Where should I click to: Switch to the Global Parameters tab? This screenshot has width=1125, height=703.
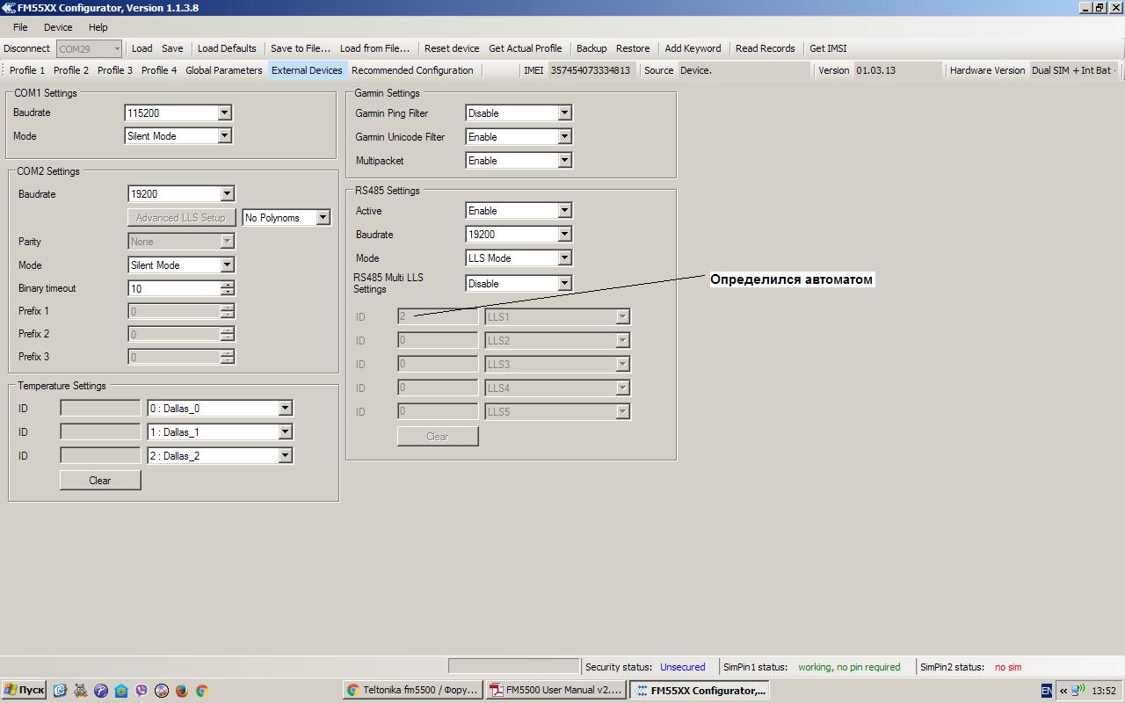(x=223, y=70)
